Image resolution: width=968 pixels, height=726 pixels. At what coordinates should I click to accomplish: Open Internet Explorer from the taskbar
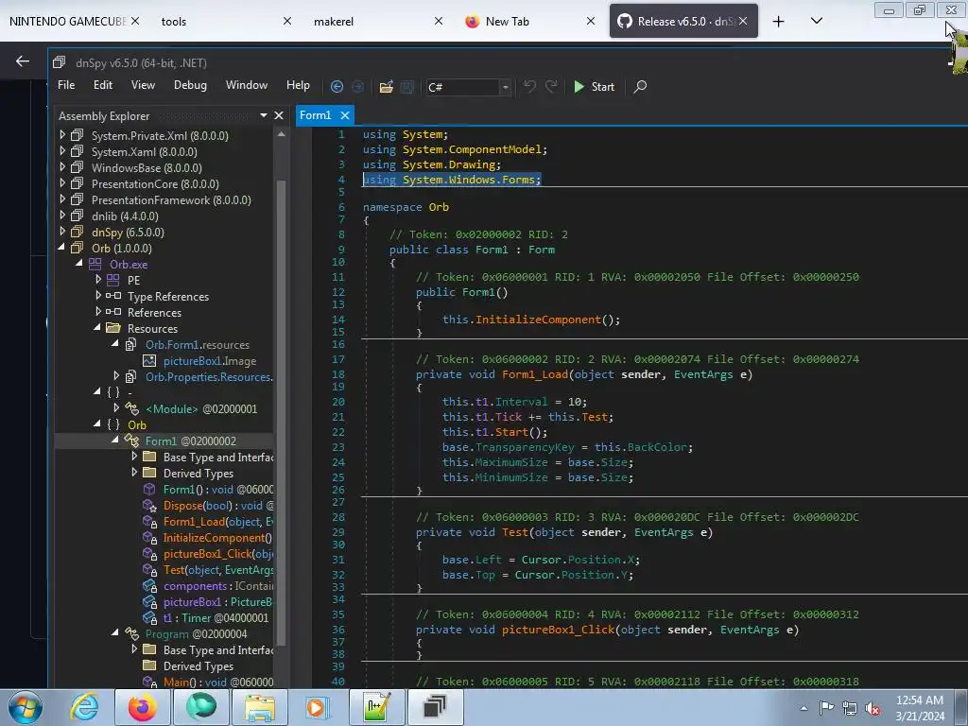coord(84,707)
